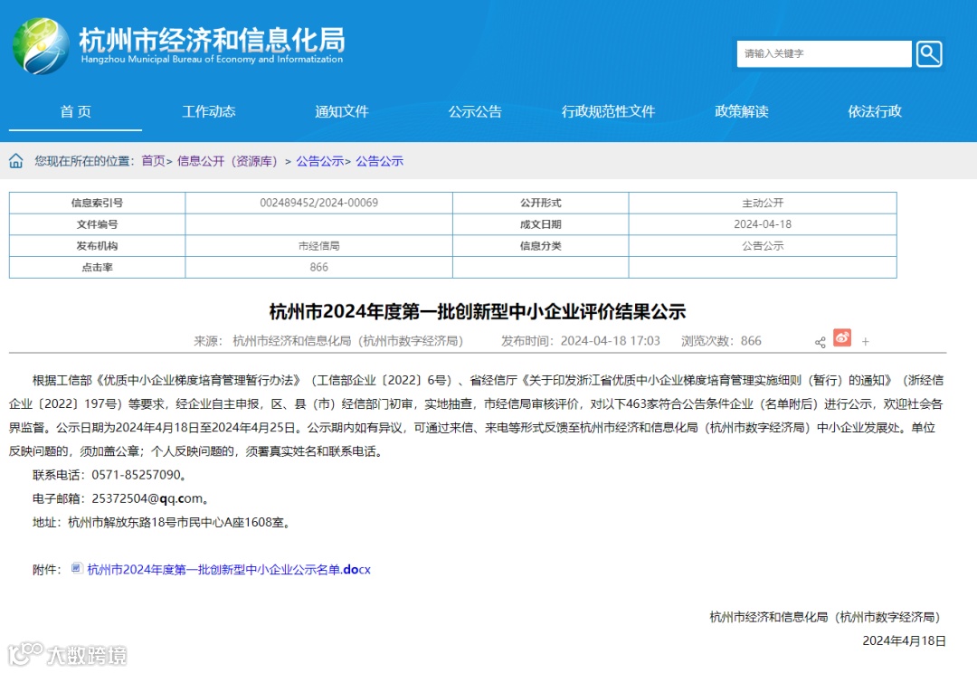This screenshot has width=977, height=673.
Task: Open the 依法行政 navigation tab
Action: (875, 111)
